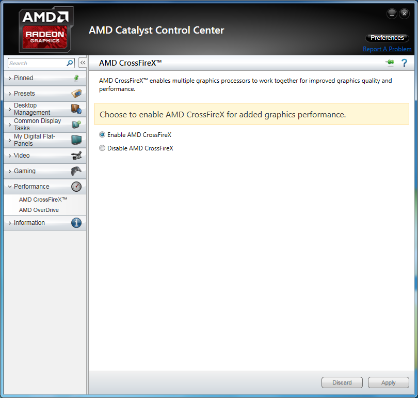Click the Information category label
The height and width of the screenshot is (398, 418).
[29, 223]
